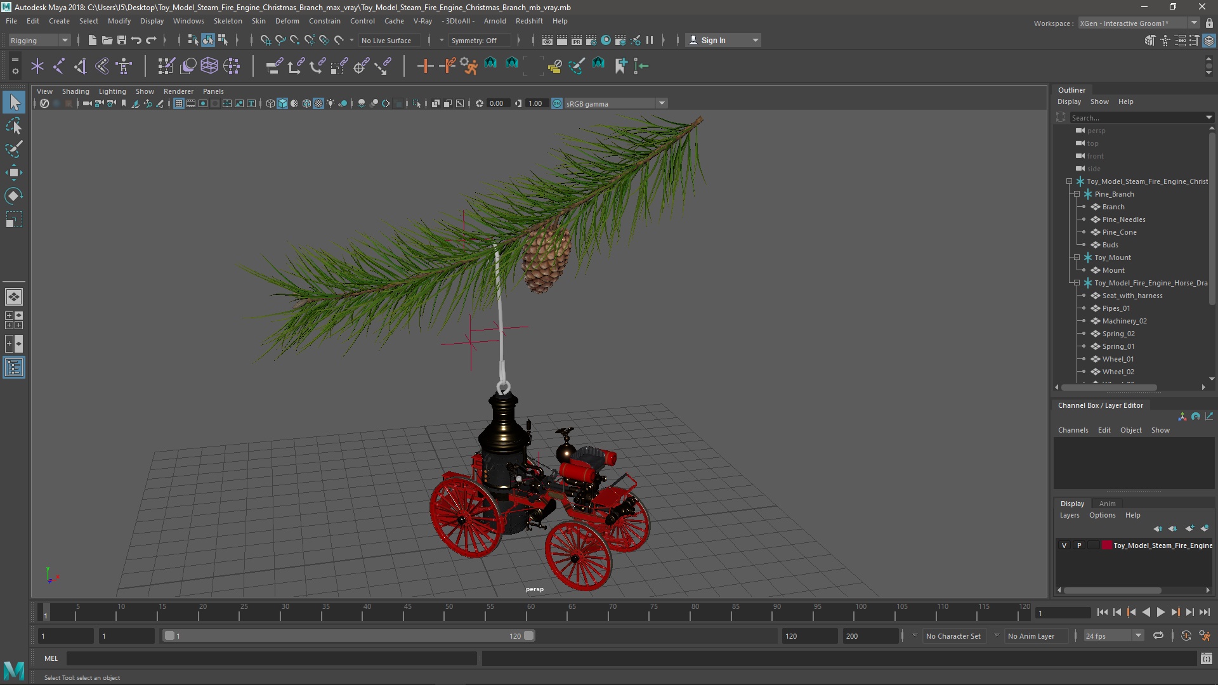Click frame 60 on the time slider
The height and width of the screenshot is (685, 1218).
(x=530, y=612)
